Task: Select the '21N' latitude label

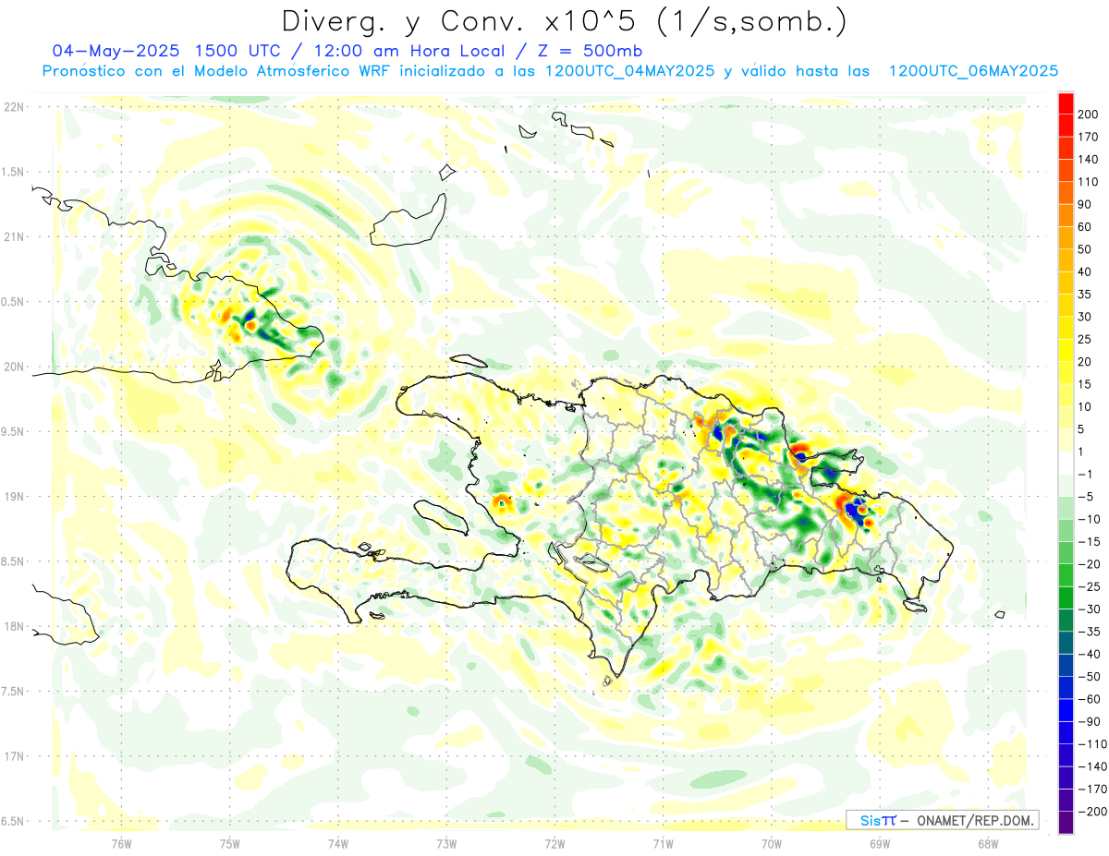Action: coord(13,236)
